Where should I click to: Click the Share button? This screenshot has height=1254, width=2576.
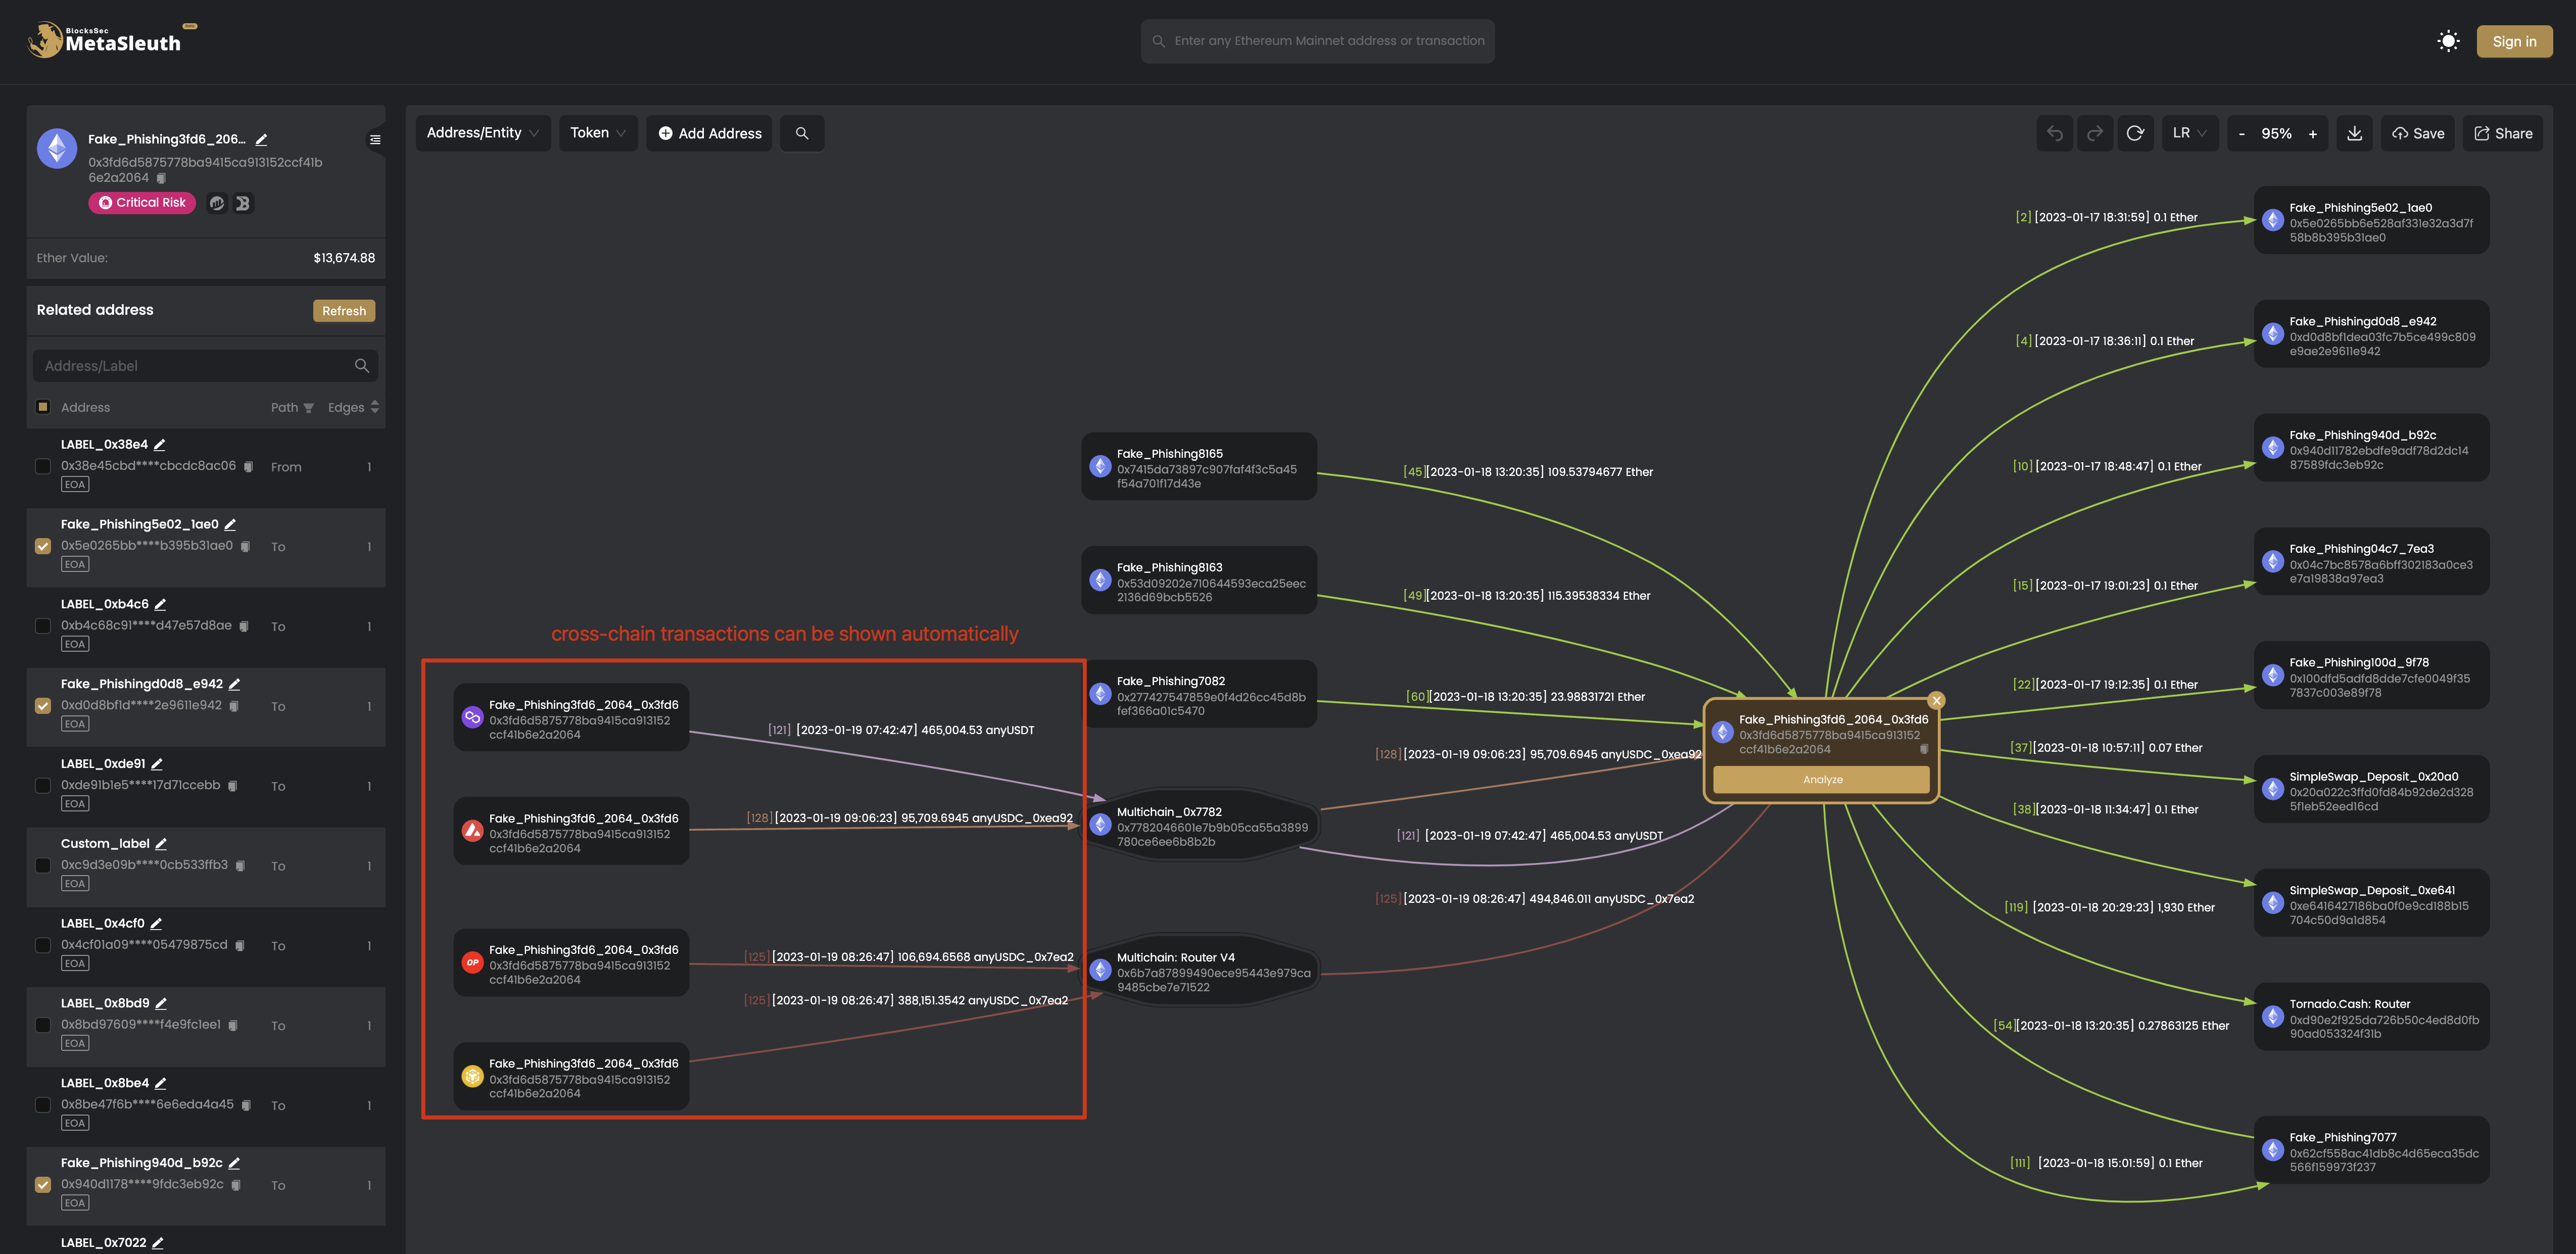click(x=2502, y=134)
